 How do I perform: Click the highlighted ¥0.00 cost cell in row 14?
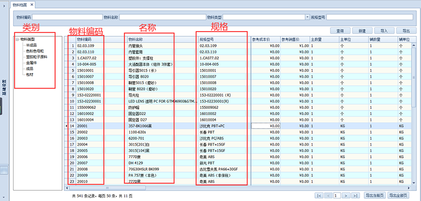tap(266, 126)
